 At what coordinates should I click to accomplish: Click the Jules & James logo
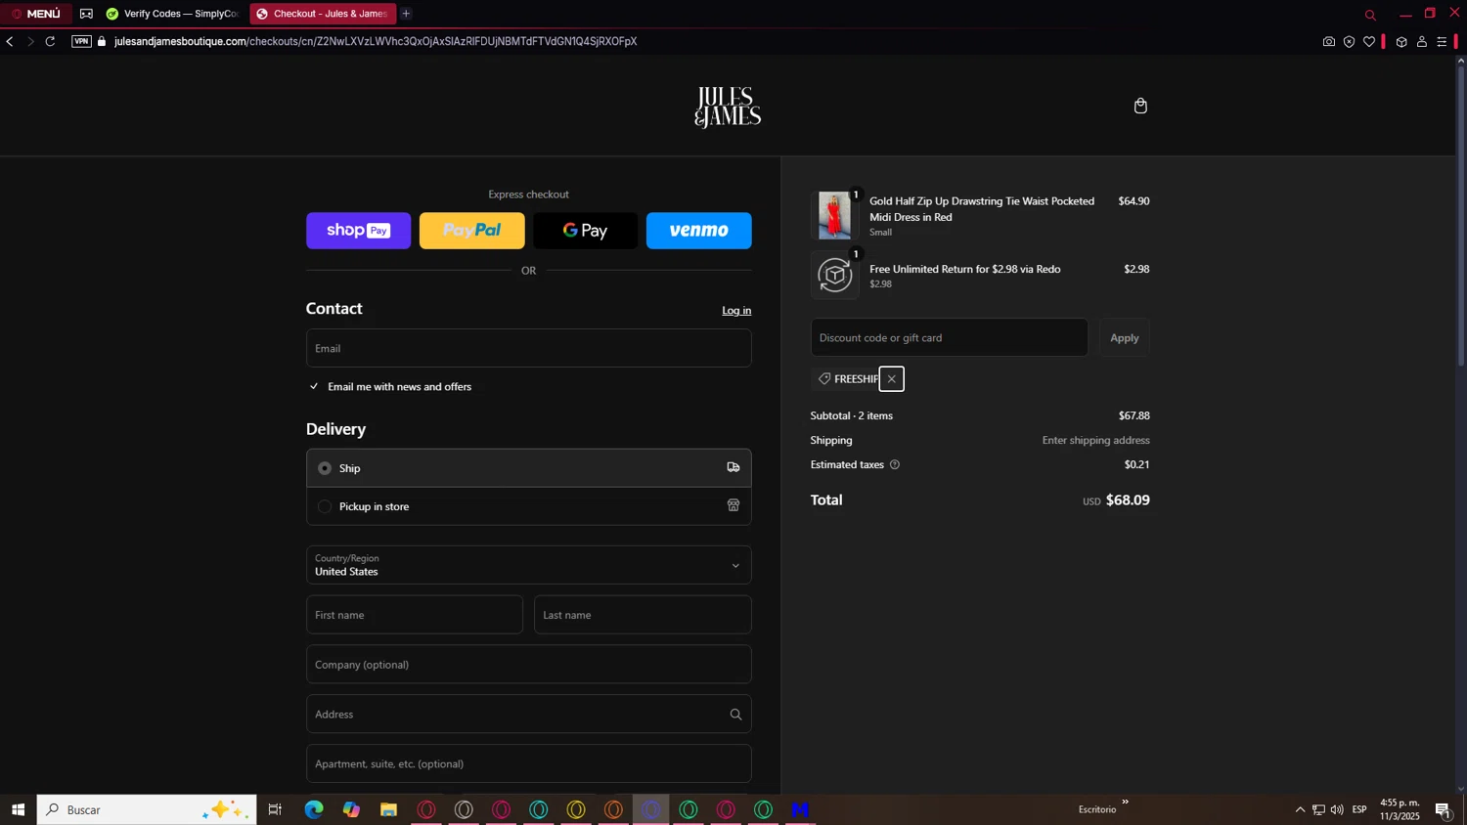728,108
